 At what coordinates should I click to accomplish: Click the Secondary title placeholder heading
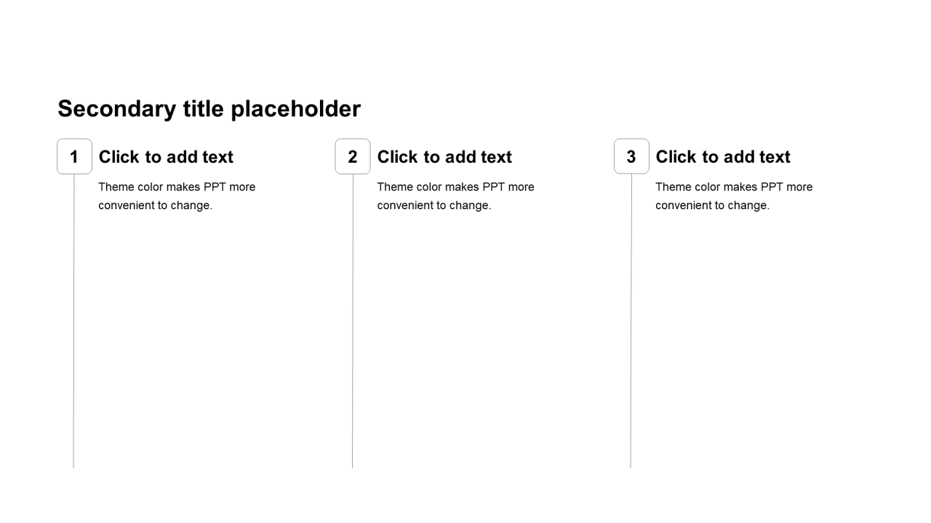pos(209,109)
